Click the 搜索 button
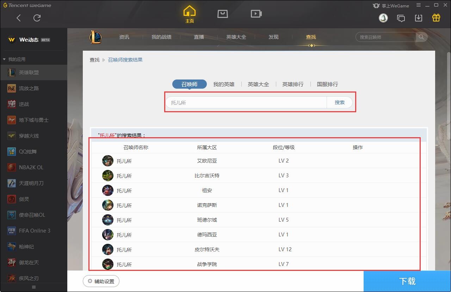Screen dimensions: 451x292 339,102
